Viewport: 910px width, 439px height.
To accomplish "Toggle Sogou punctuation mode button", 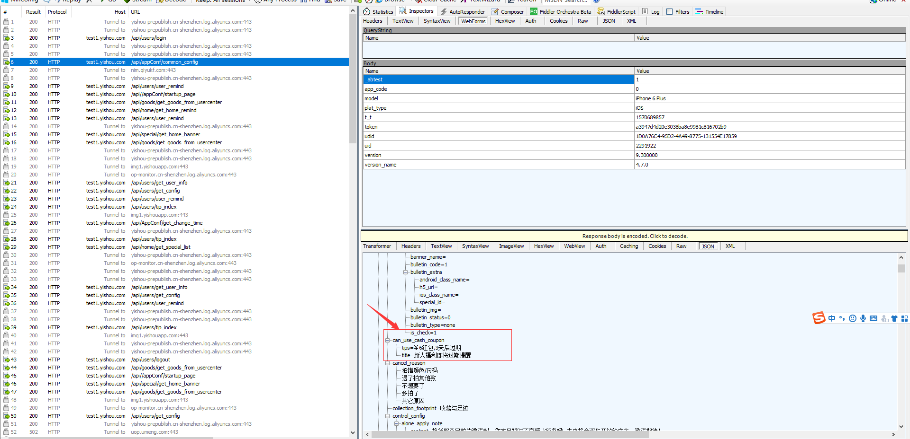I will tap(842, 318).
